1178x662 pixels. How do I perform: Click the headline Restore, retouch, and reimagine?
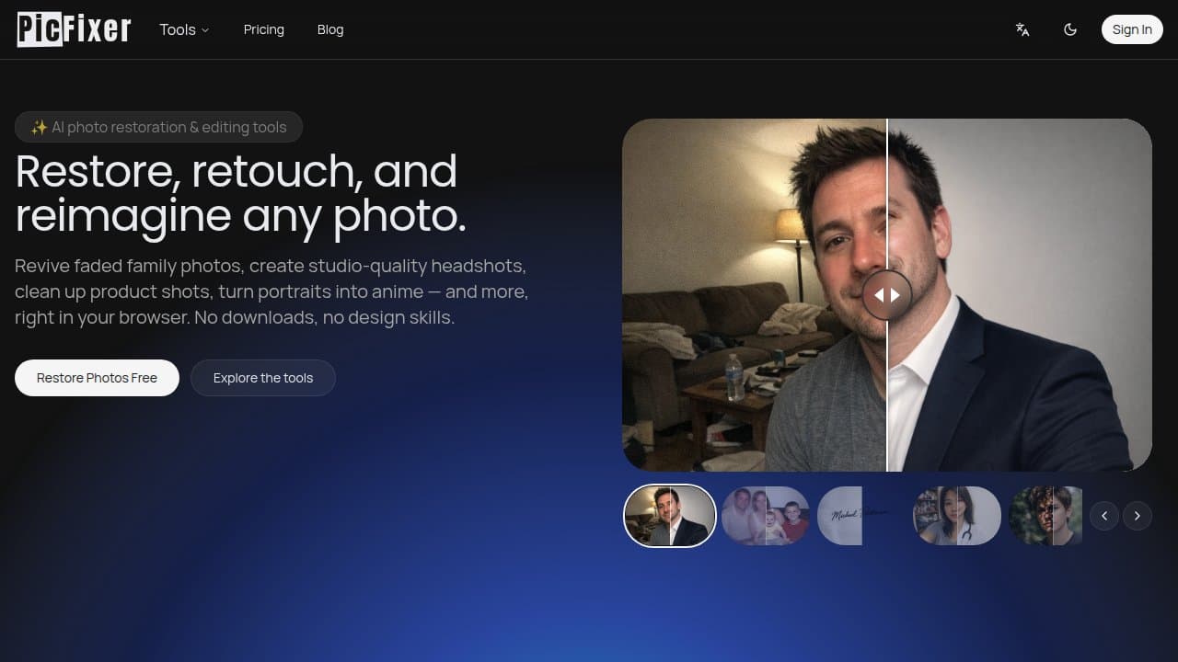[241, 193]
